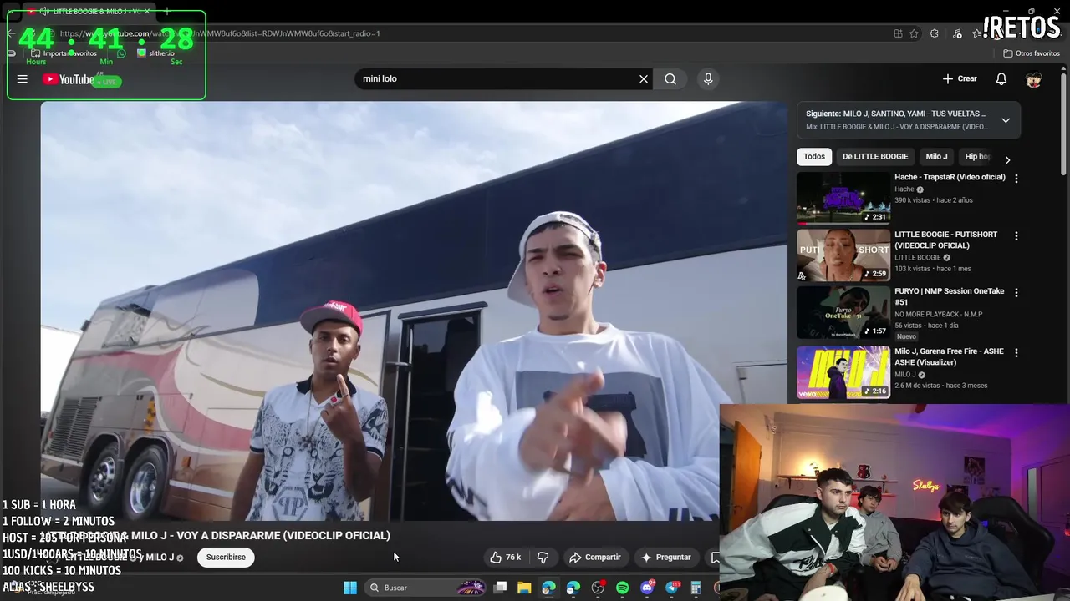Click 'FURYO | NMP Session OneTake #51' title
Viewport: 1070px width, 601px height.
[949, 296]
